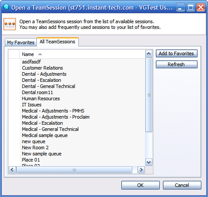Viewport: 208px width, 197px height.
Task: Select the Customer Relations session
Action: (42, 68)
